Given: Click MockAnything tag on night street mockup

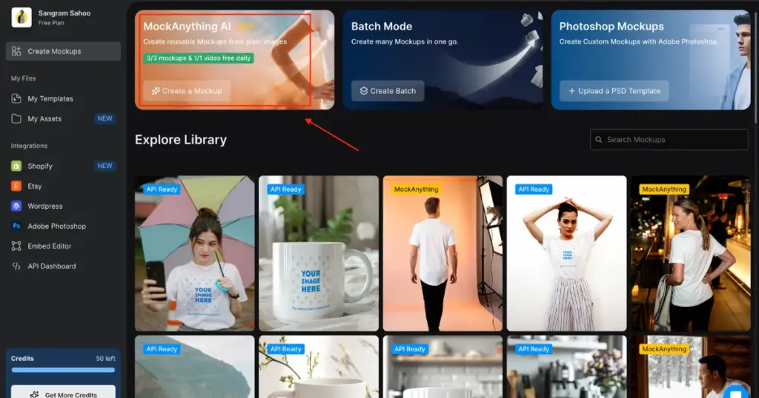Looking at the screenshot, I should [664, 189].
